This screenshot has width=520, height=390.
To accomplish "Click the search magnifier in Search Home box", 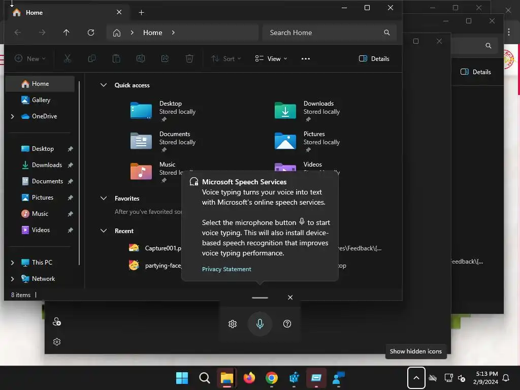I will tap(386, 32).
